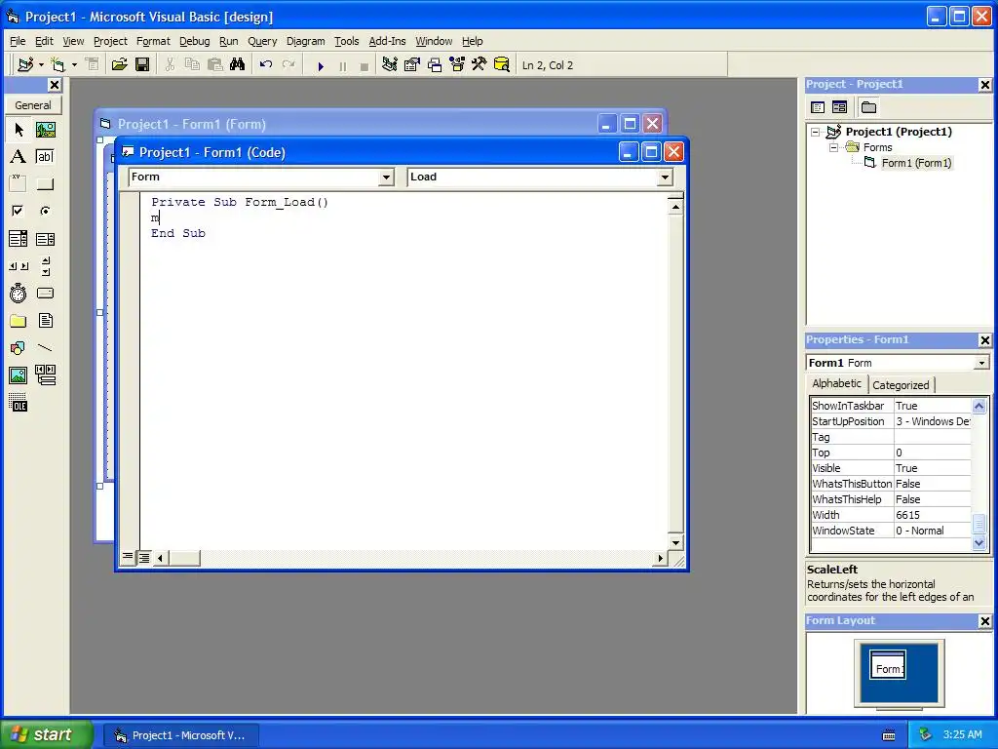Open Properties Window from toolbar
This screenshot has height=749, width=998.
[x=412, y=65]
